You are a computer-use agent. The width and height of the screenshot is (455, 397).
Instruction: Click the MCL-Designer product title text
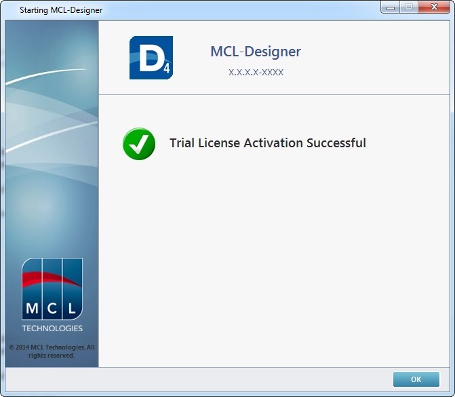coord(256,52)
